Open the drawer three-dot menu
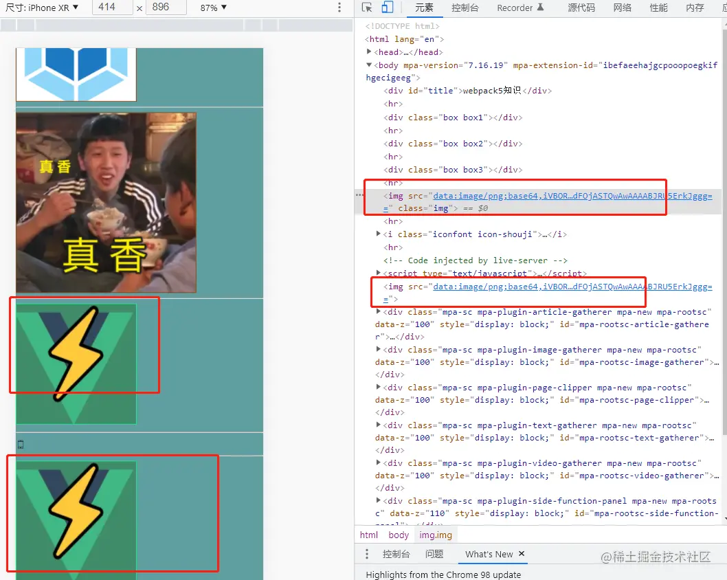Viewport: 727px width, 580px height. (x=367, y=554)
